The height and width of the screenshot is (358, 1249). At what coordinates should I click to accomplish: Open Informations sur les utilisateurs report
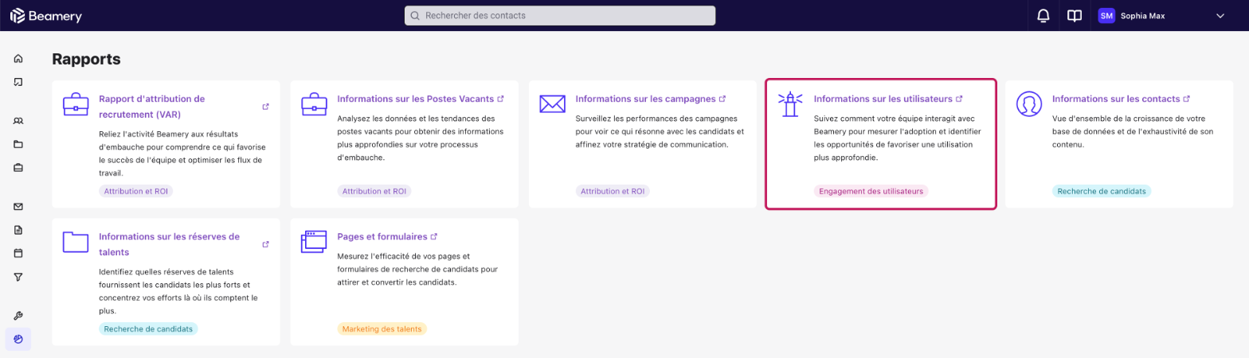tap(883, 99)
